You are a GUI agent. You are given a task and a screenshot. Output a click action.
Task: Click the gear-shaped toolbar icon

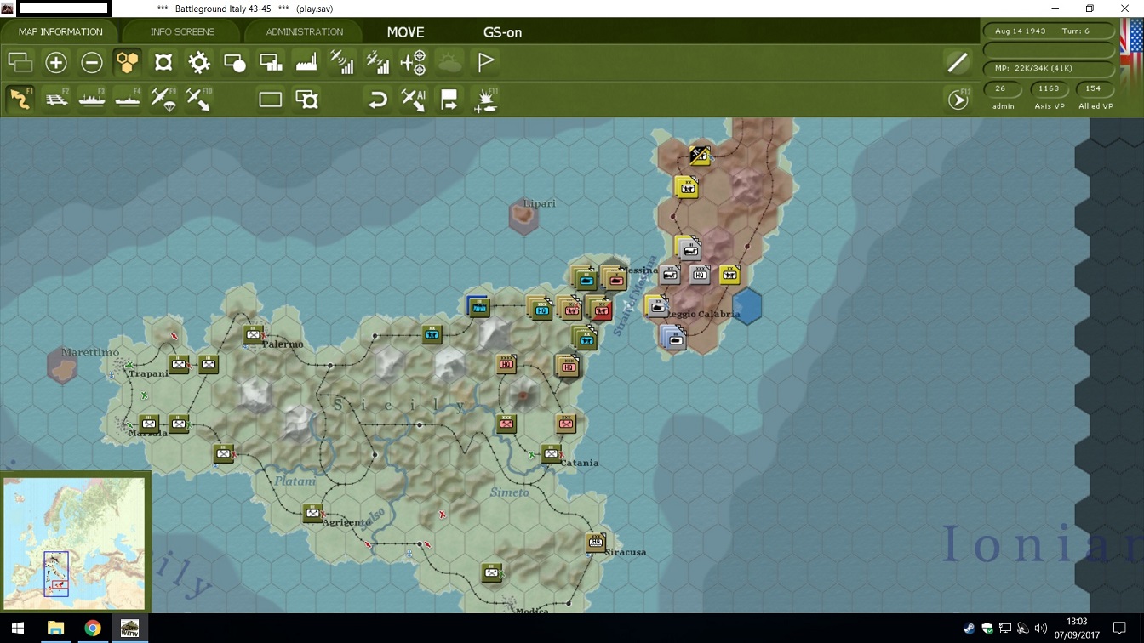pyautogui.click(x=199, y=62)
